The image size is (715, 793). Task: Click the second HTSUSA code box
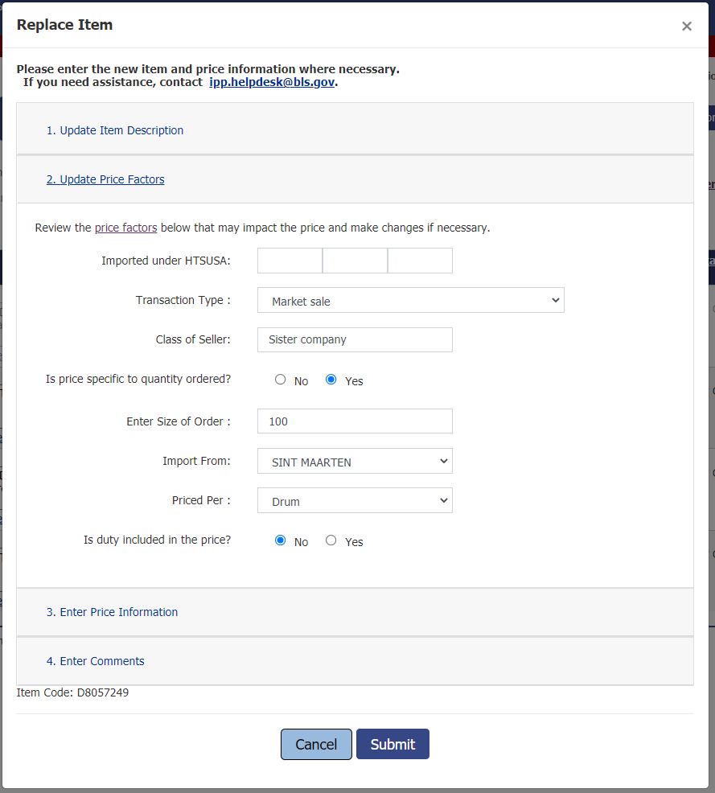355,261
